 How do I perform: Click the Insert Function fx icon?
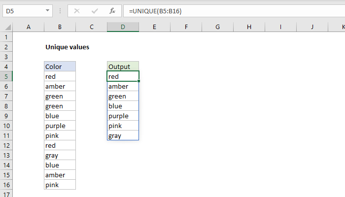pos(112,10)
